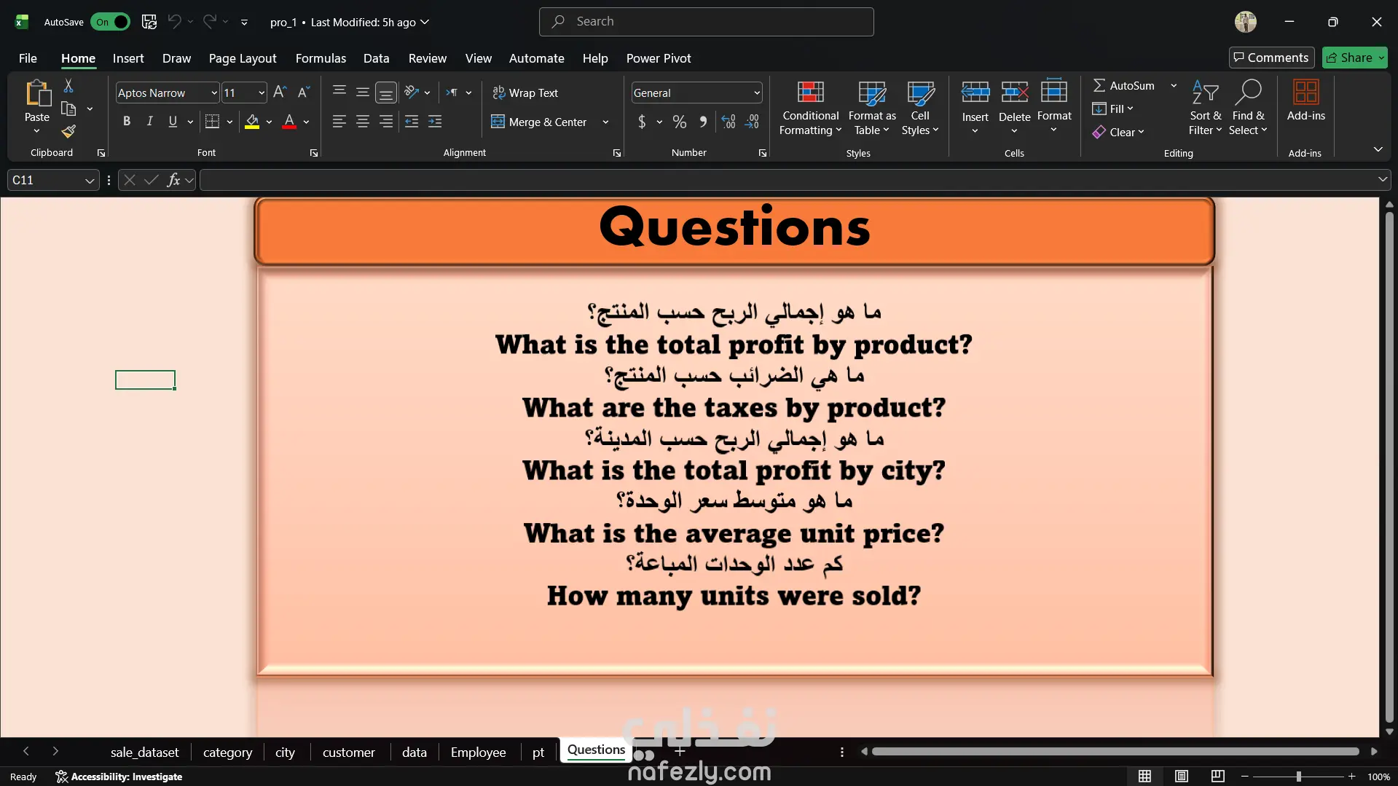Toggle bottom align for cell text
The image size is (1398, 786).
386,93
